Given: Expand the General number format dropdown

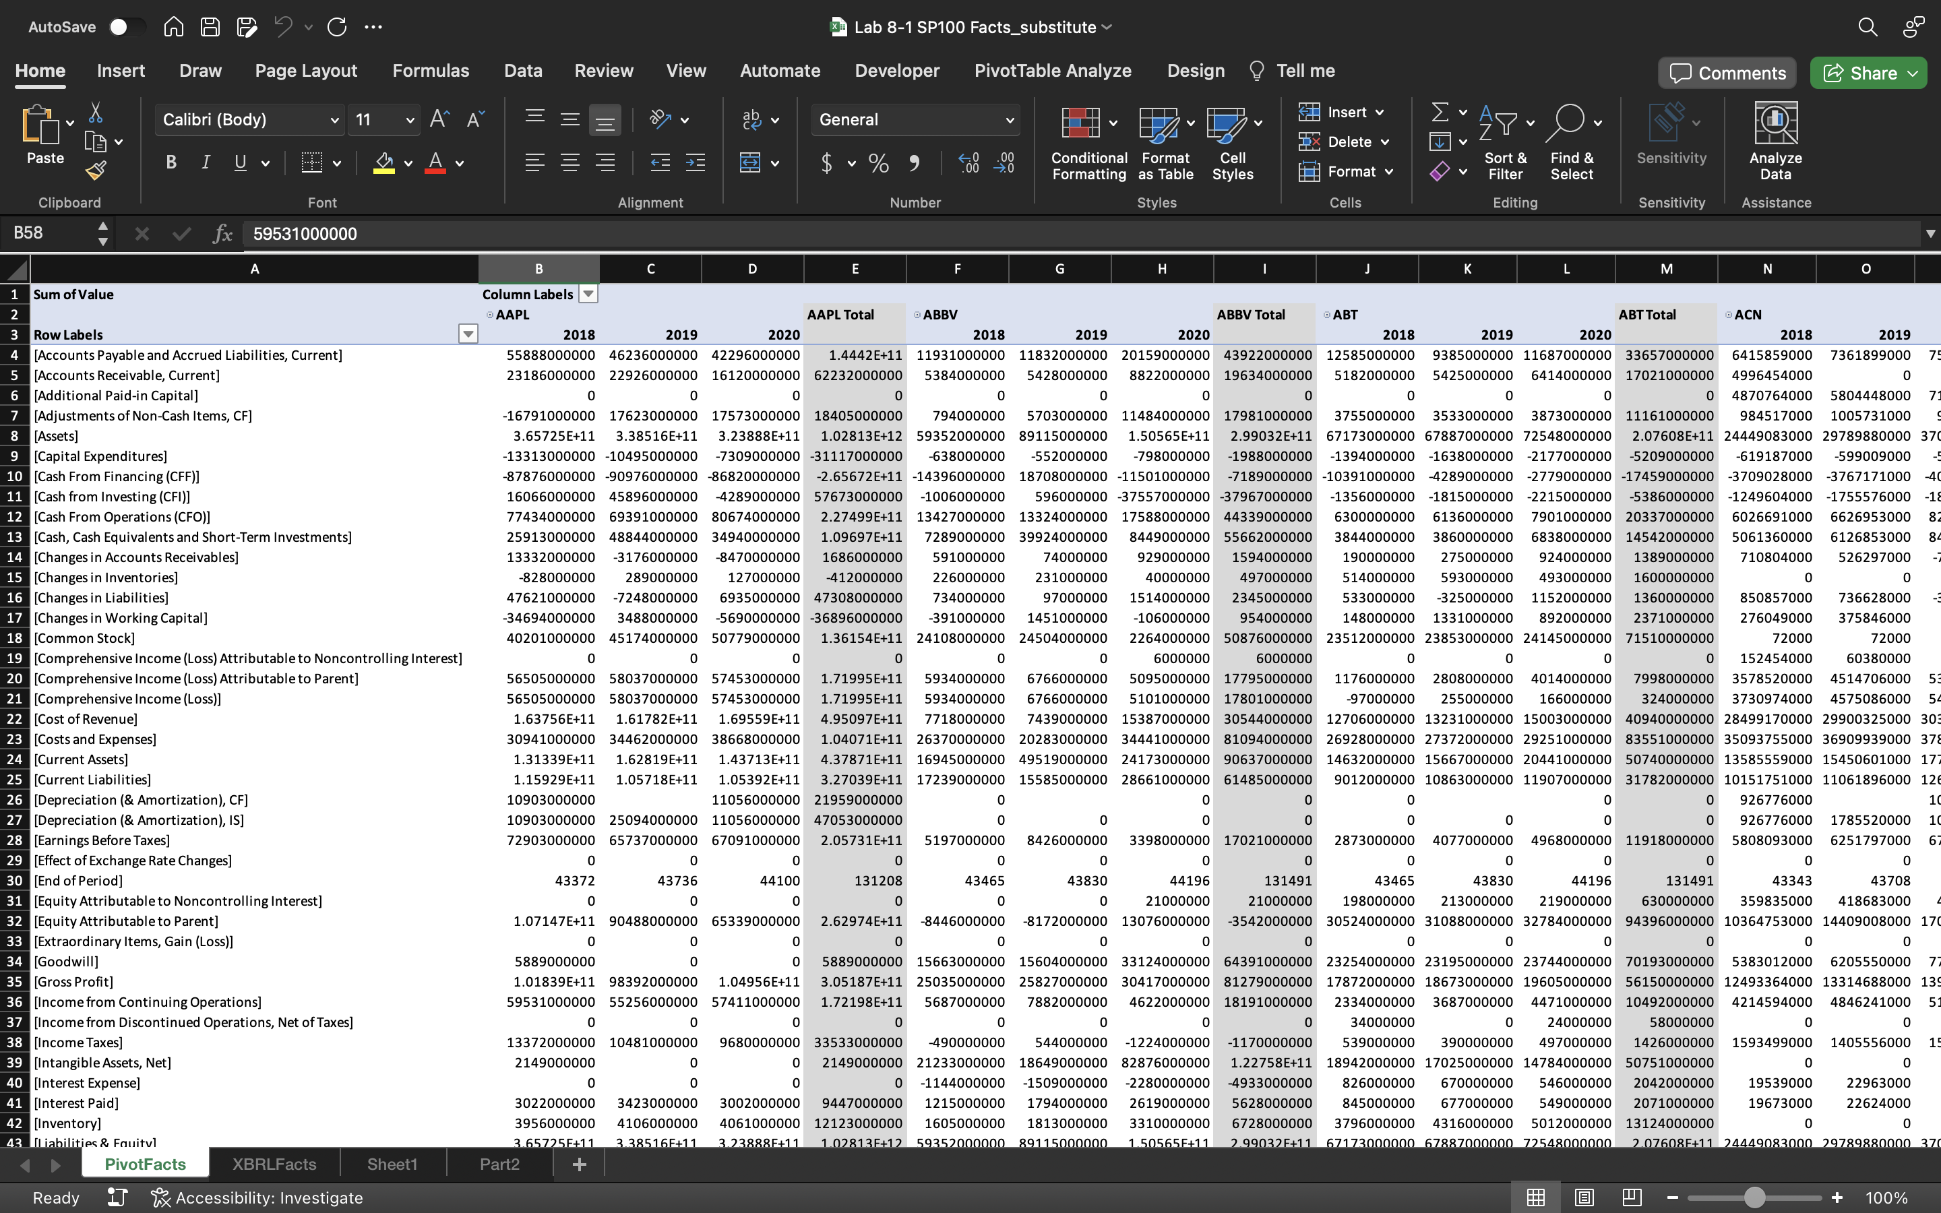Looking at the screenshot, I should click(x=1009, y=121).
